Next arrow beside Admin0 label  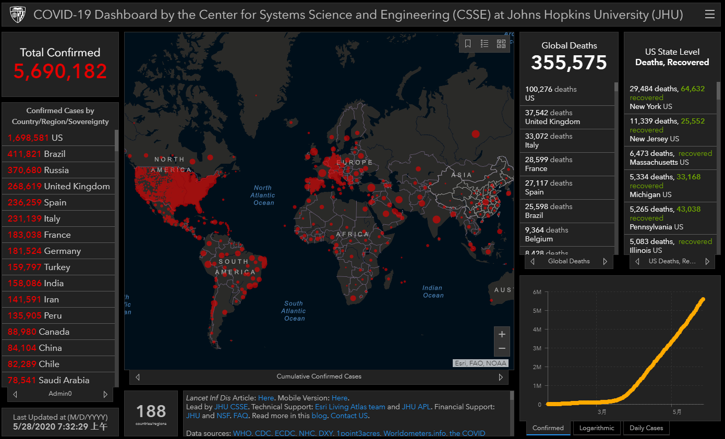coord(105,394)
